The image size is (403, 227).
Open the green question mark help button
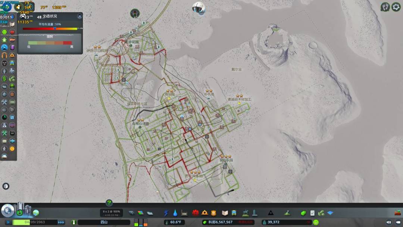[x=109, y=203]
